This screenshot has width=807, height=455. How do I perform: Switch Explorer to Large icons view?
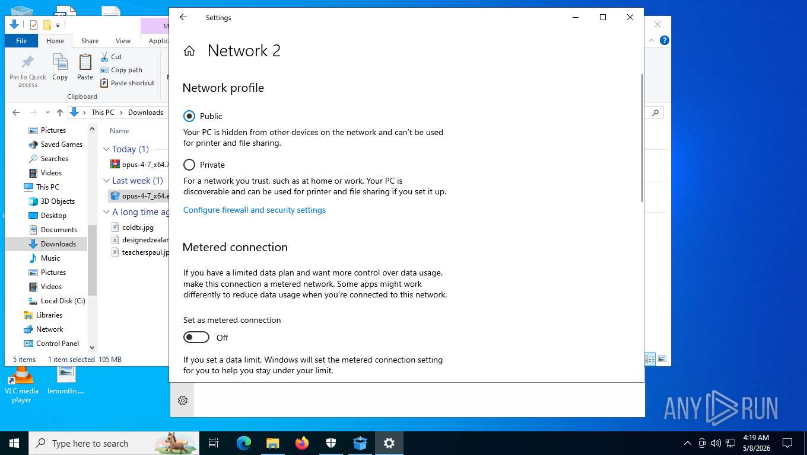(x=662, y=359)
